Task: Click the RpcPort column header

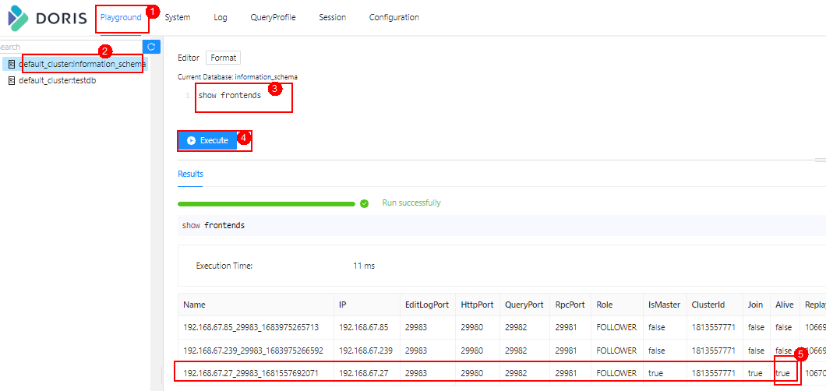Action: pos(570,305)
